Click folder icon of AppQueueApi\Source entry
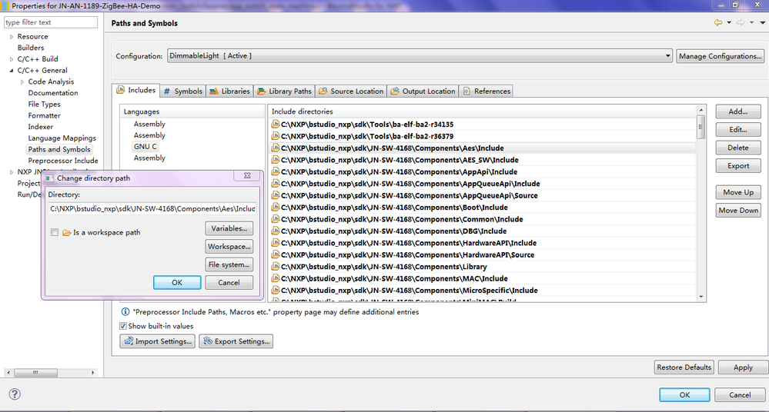The height and width of the screenshot is (412, 769). 276,195
